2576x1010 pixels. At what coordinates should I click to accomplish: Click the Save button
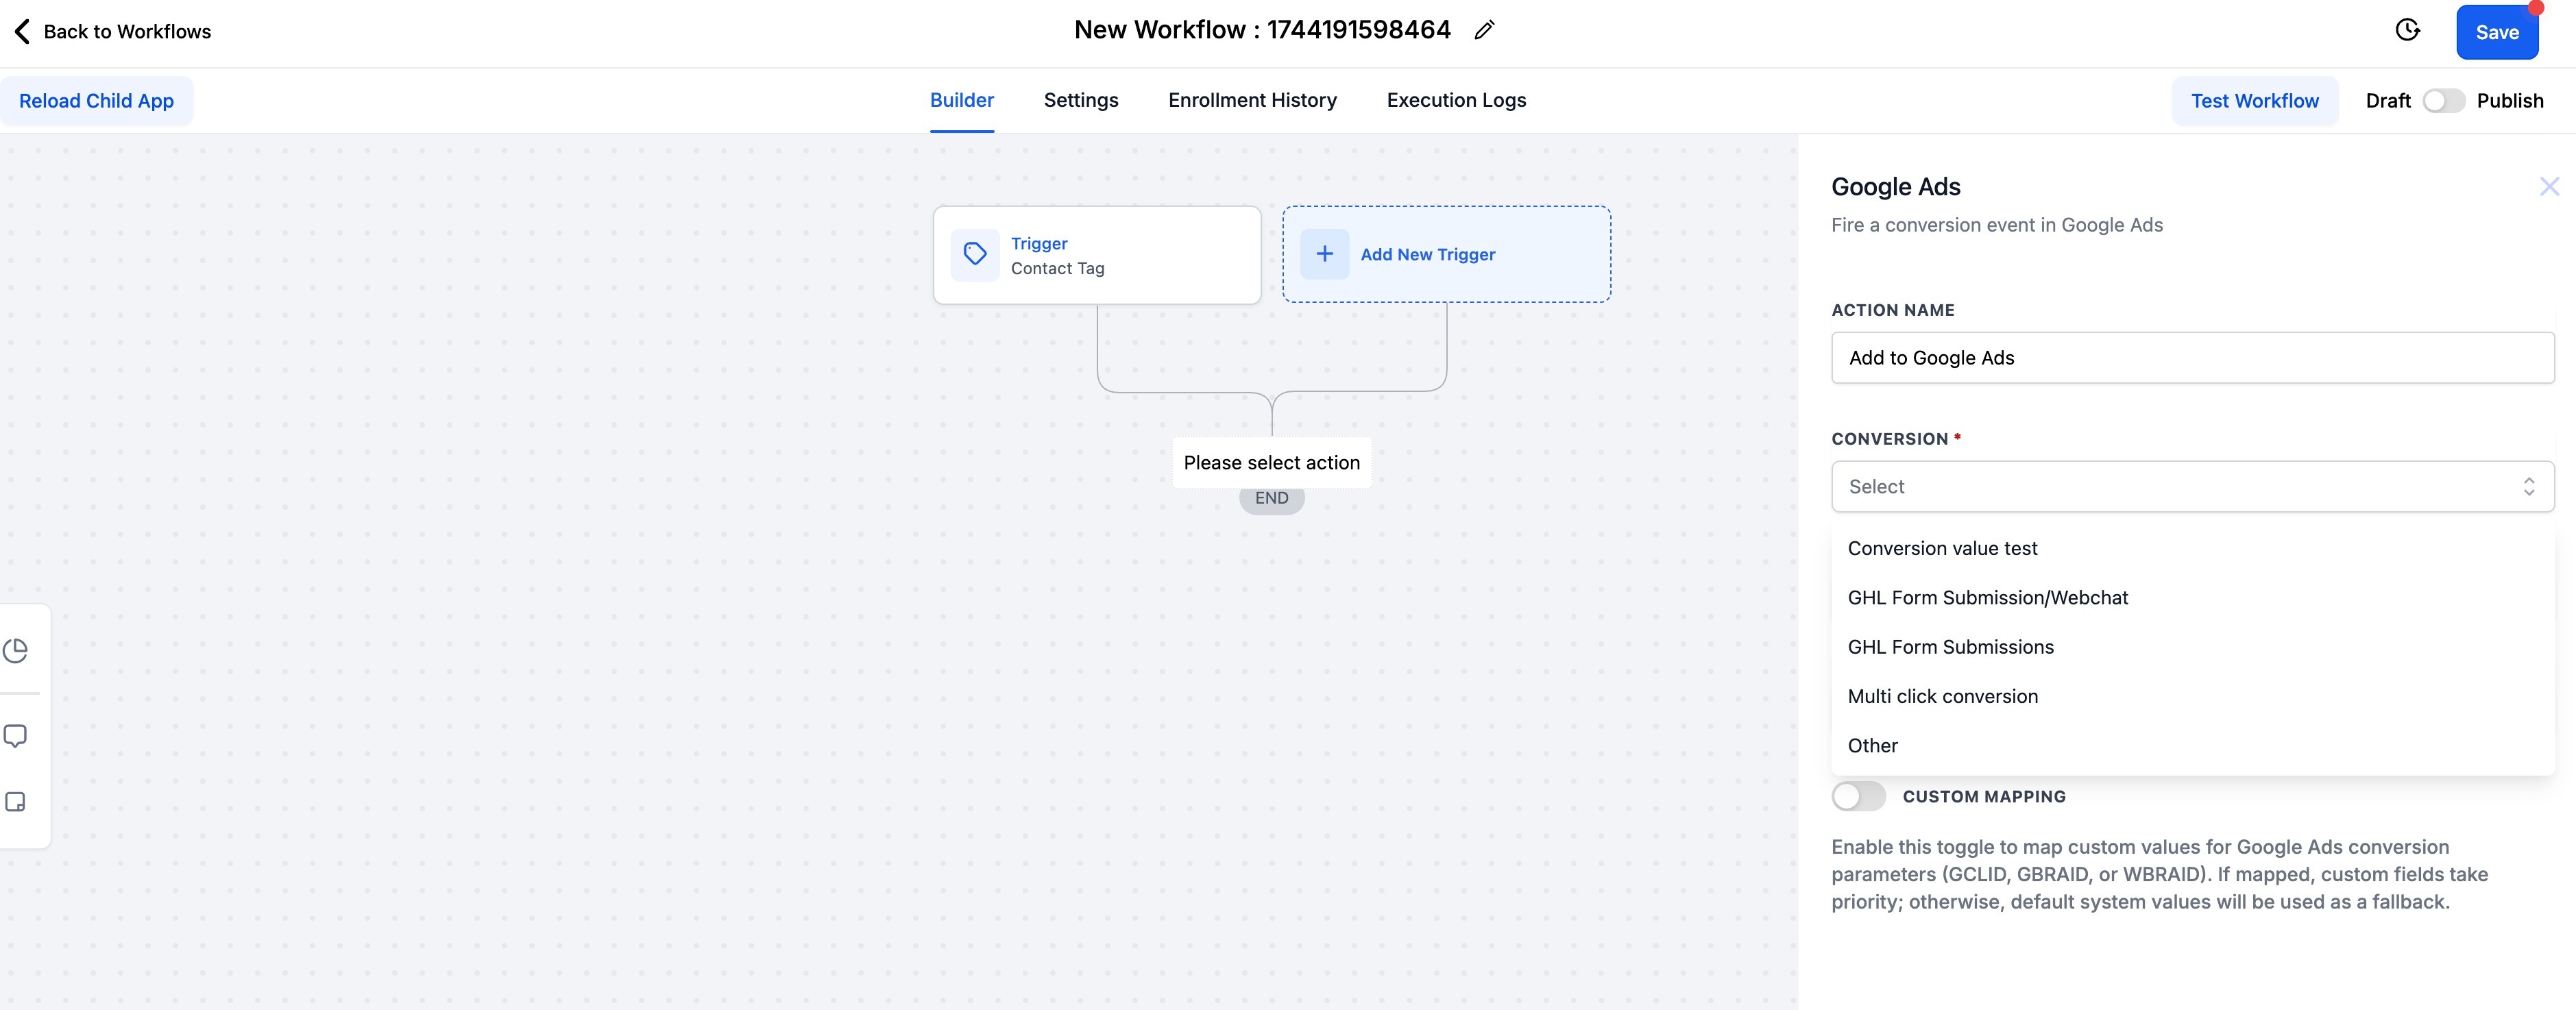2496,32
